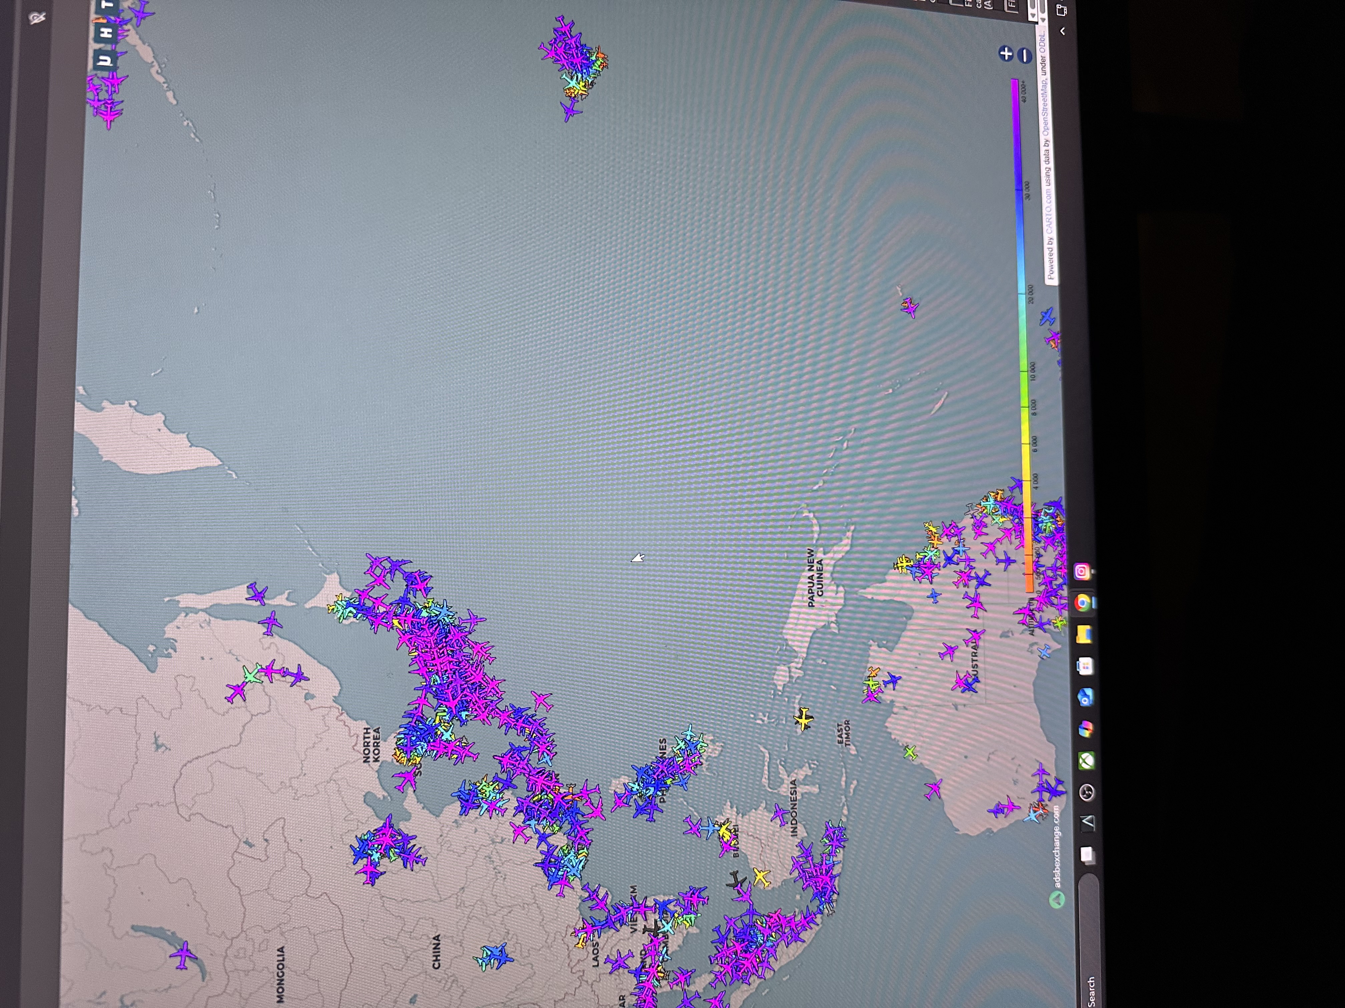This screenshot has height=1008, width=1345.
Task: Click the PAPUA NEW GUINEA map label
Action: (815, 577)
